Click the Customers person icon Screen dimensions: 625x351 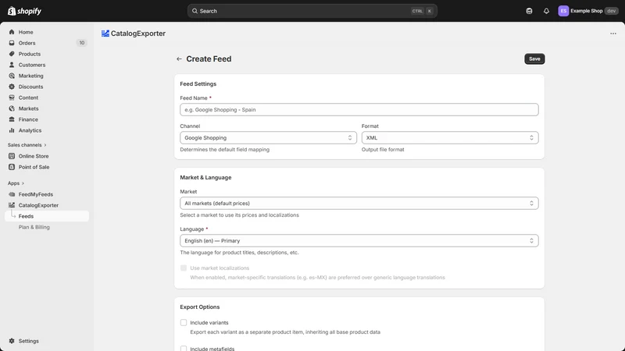coord(12,65)
